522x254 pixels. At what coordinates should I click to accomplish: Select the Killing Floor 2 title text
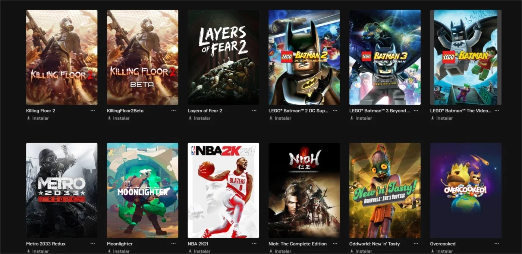41,111
